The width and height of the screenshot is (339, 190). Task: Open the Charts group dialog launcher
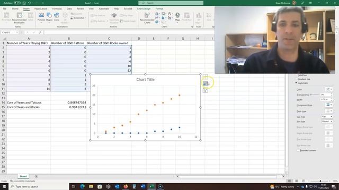pos(192,27)
